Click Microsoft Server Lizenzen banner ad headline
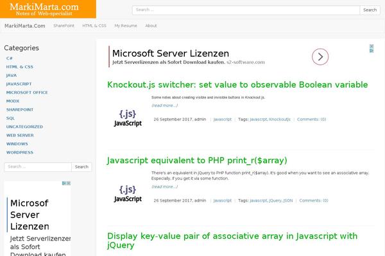The image size is (385, 256). click(171, 53)
